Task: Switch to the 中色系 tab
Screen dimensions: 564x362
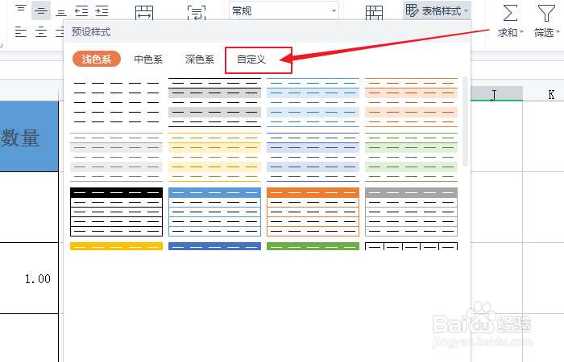Action: pyautogui.click(x=148, y=60)
